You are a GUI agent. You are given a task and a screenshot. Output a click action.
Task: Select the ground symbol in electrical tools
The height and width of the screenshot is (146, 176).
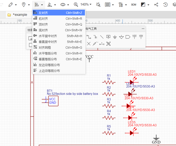pyautogui.click(x=115, y=37)
